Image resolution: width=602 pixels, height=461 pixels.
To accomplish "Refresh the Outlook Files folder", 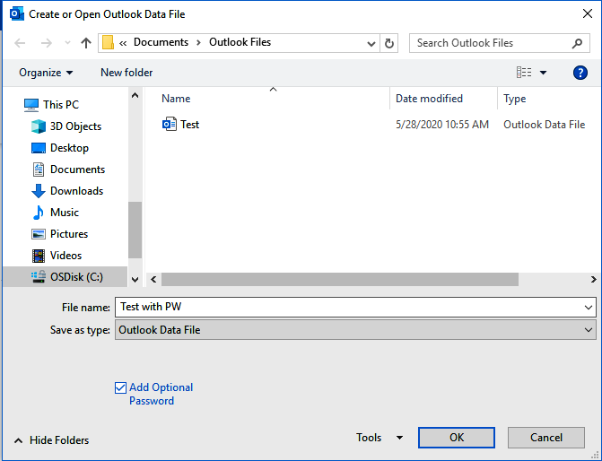I will pyautogui.click(x=388, y=43).
